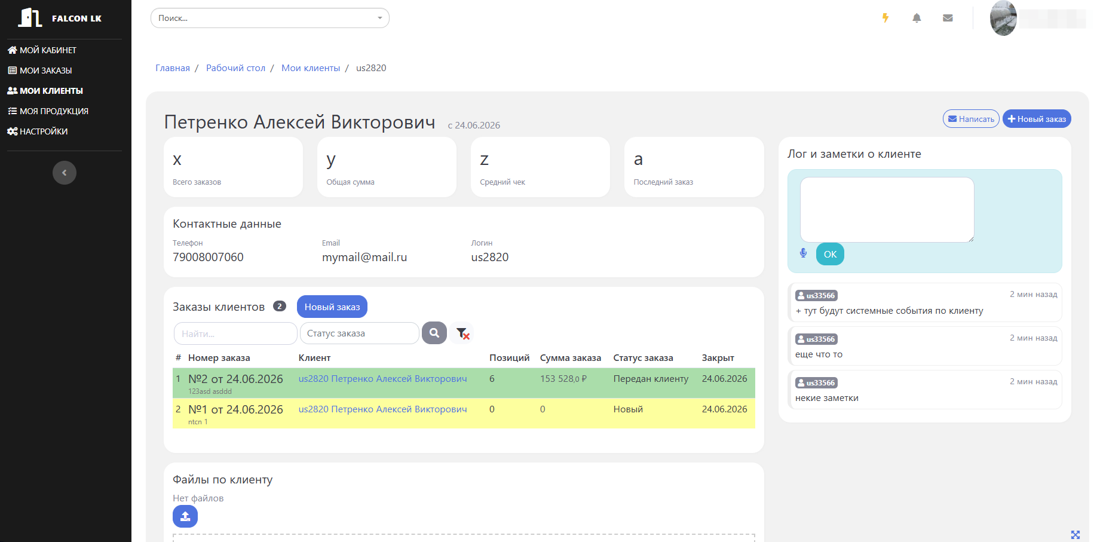The image size is (1100, 542).
Task: Click the Falcon LK logo
Action: click(60, 18)
